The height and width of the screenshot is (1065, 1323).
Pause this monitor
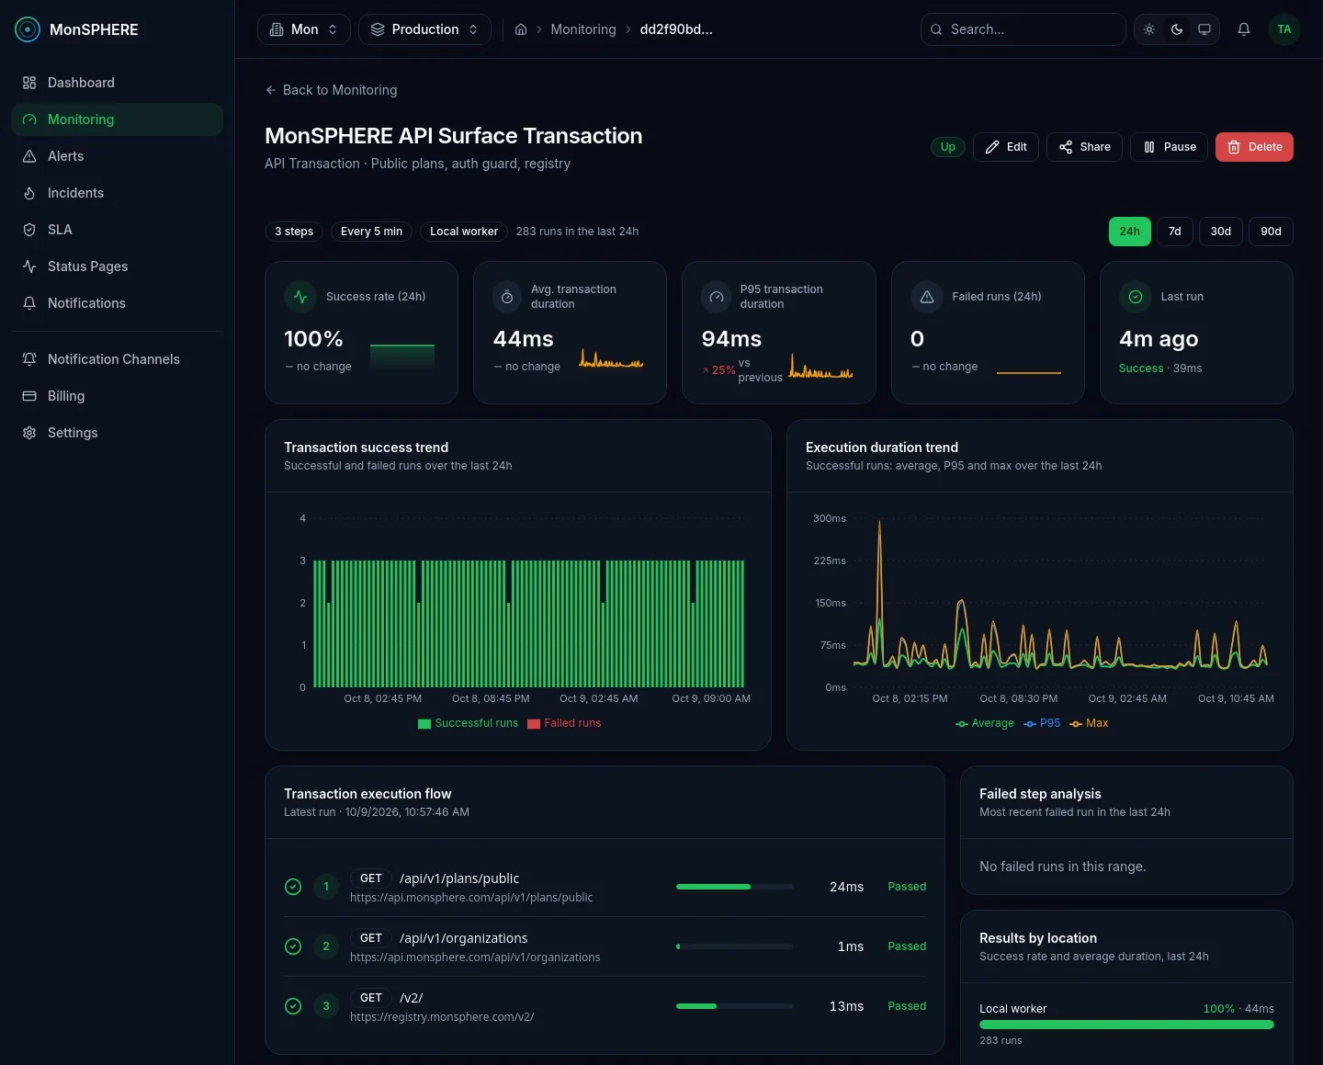coord(1170,147)
